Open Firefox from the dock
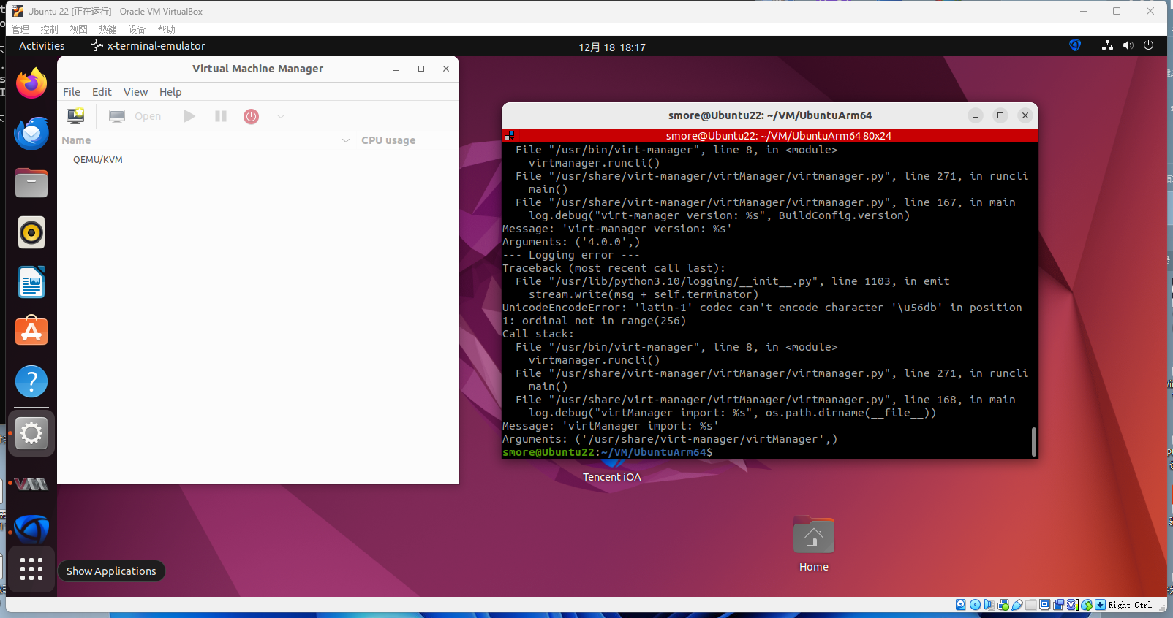Image resolution: width=1173 pixels, height=618 pixels. 31,84
